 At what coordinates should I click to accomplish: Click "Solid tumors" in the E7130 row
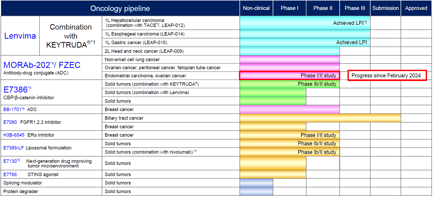pyautogui.click(x=118, y=163)
